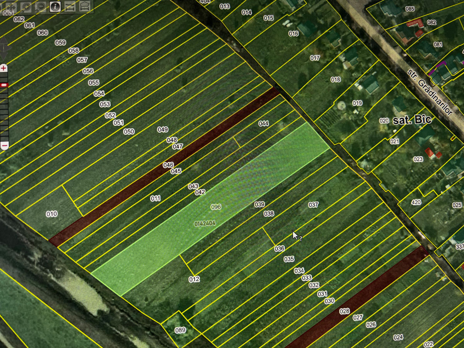
Task: Activate the info identify tool
Action: point(55,7)
